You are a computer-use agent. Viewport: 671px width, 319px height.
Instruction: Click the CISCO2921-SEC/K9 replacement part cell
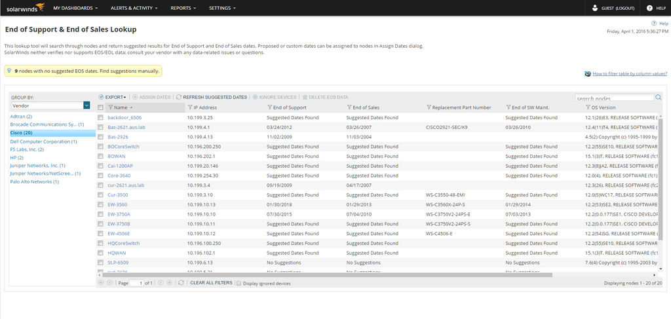point(447,127)
